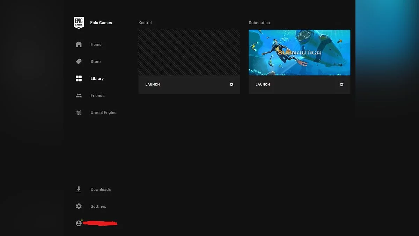419x236 pixels.
Task: Open the Store via price tag icon
Action: click(x=79, y=62)
